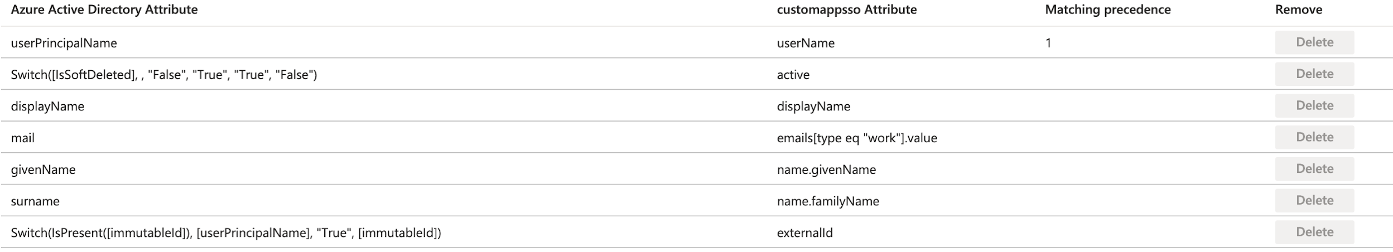
Task: Open the immutableId Switch expression mapping
Action: [x=225, y=232]
